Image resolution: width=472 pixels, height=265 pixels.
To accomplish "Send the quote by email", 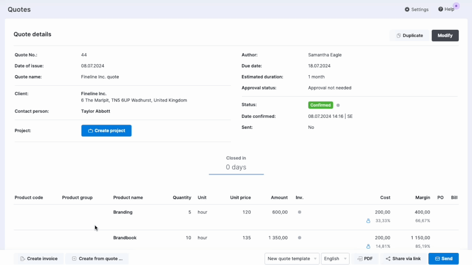I will [444, 259].
